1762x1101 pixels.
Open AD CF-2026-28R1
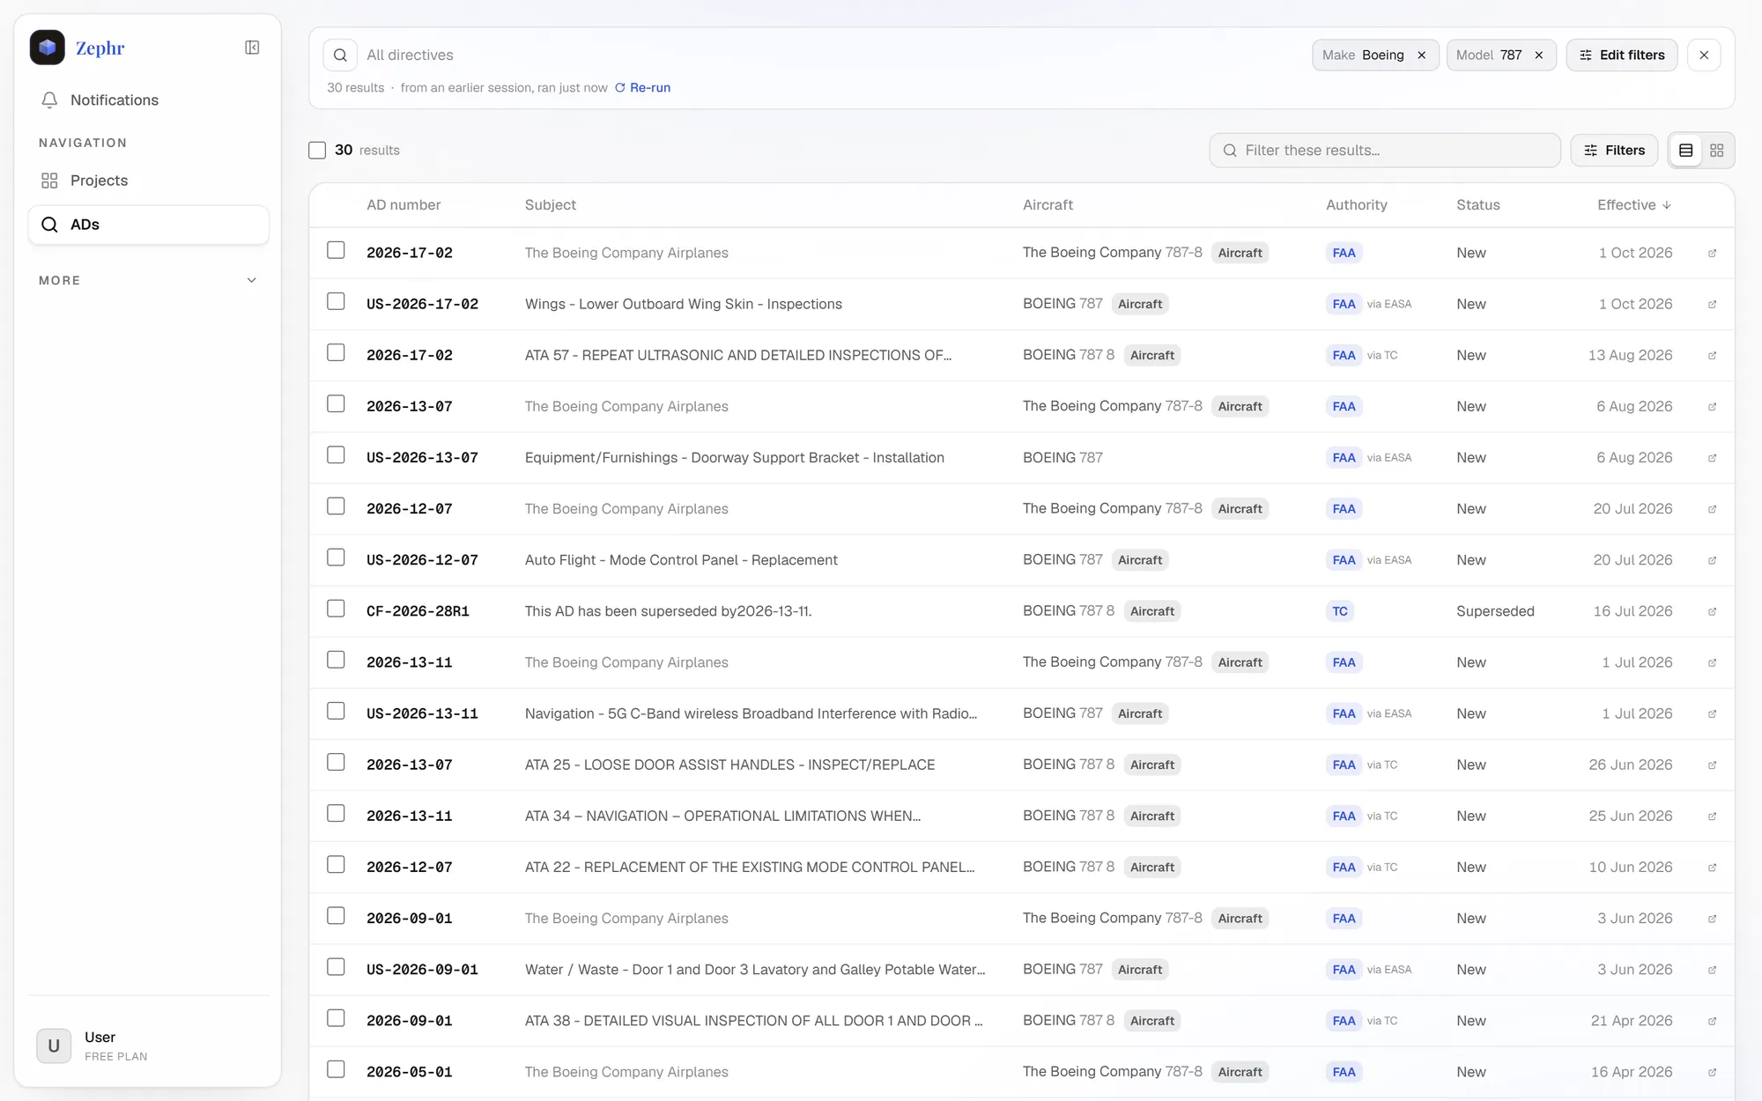pos(418,611)
